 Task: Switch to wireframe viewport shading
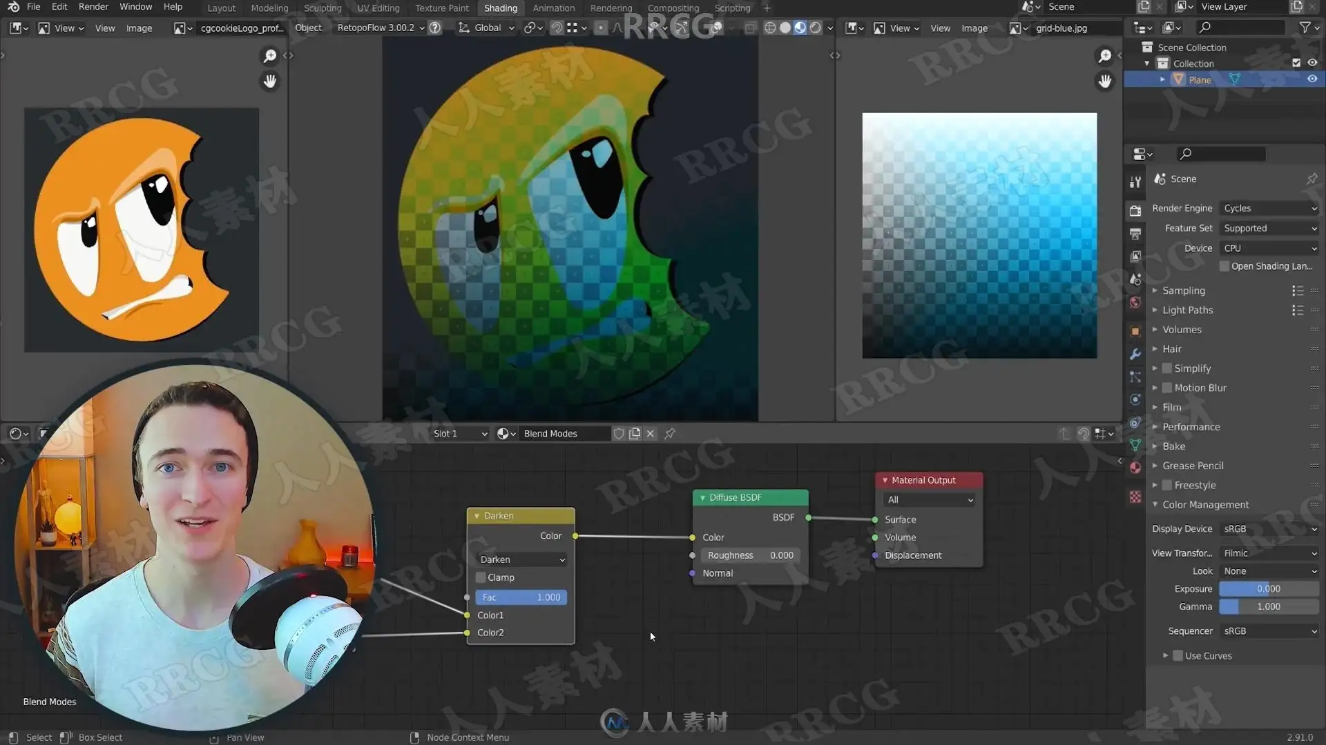[770, 28]
